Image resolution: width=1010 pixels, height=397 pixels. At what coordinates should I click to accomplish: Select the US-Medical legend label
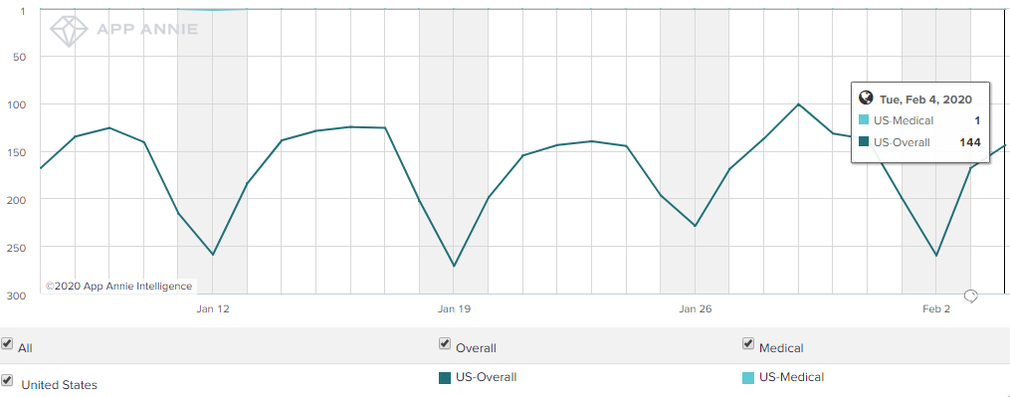coord(792,377)
